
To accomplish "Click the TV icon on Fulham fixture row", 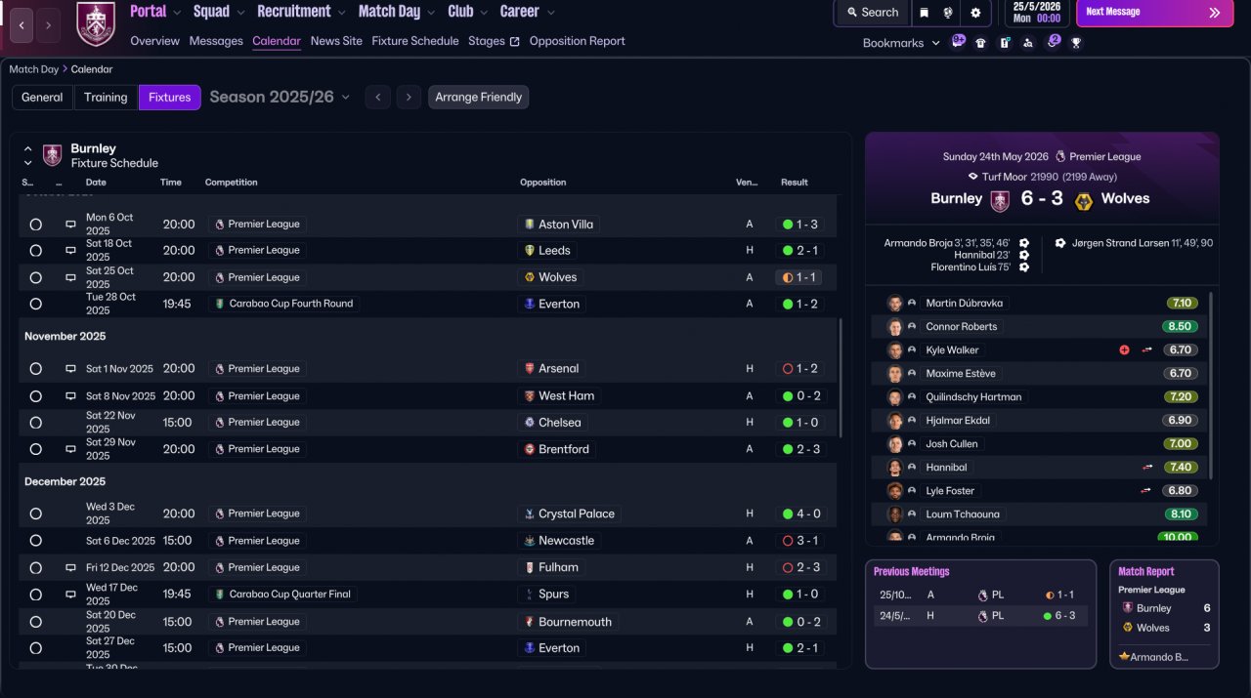I will (x=70, y=567).
